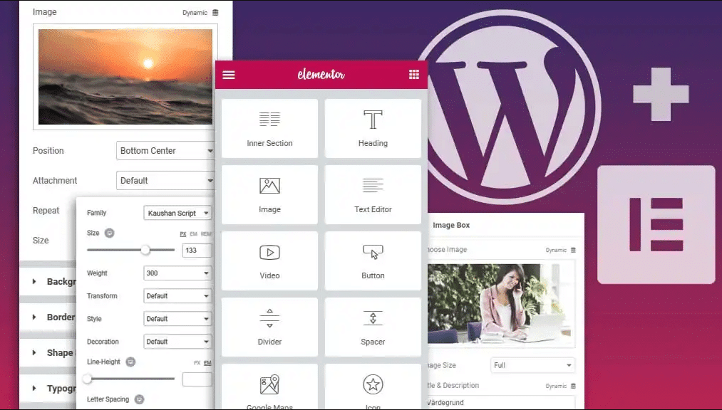Viewport: 722px width, 410px height.
Task: Choose the Text Editor widget
Action: (x=373, y=194)
